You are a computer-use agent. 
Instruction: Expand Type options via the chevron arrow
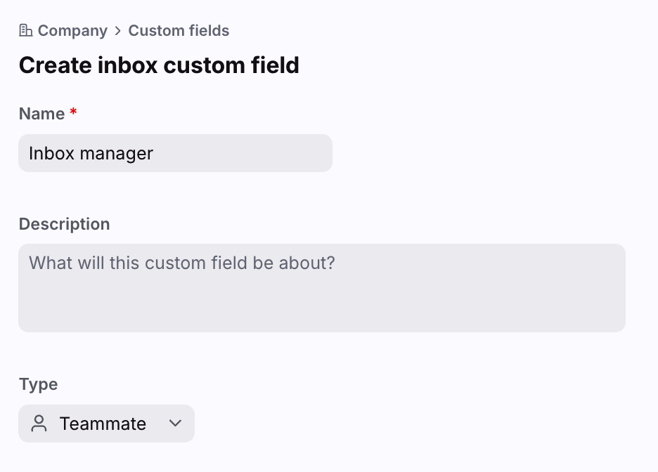click(176, 424)
